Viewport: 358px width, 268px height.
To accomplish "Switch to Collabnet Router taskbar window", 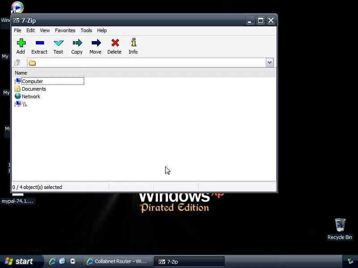I will [x=117, y=261].
